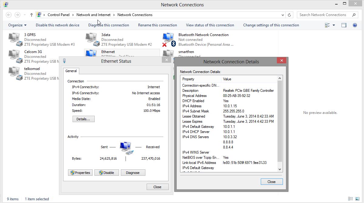Open Help via the question mark icon
364x203 pixels.
(x=355, y=25)
